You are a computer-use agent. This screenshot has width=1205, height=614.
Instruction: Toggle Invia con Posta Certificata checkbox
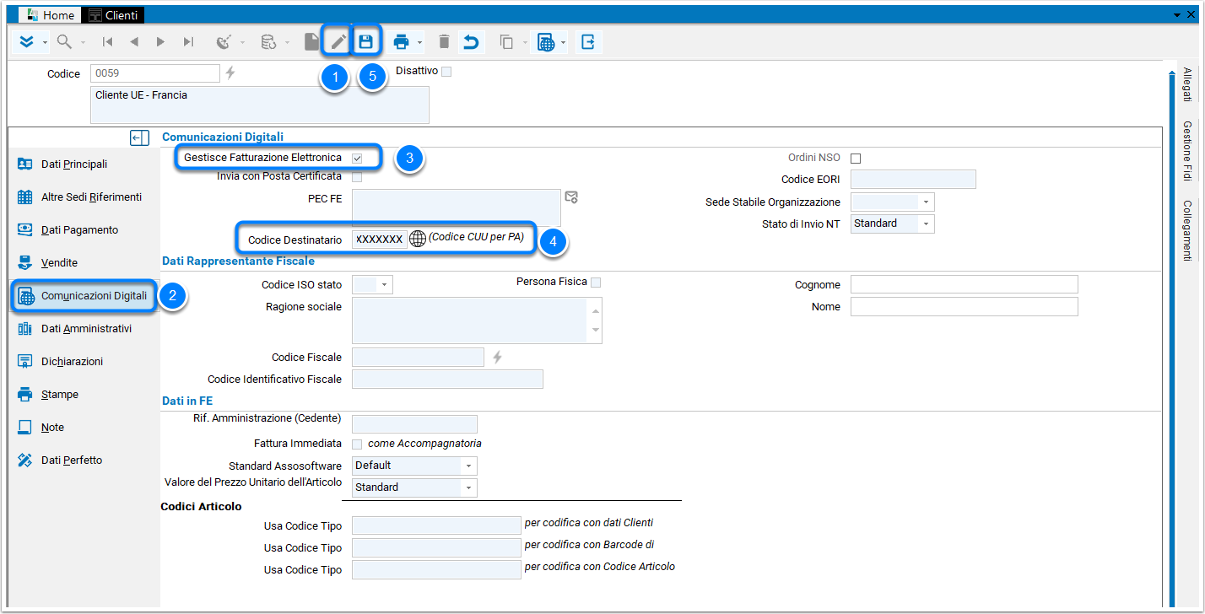coord(357,177)
